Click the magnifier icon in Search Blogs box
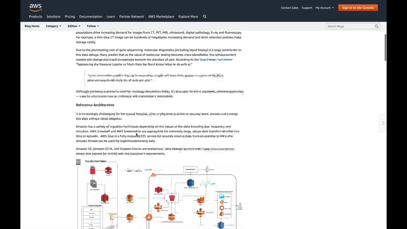 (x=376, y=26)
